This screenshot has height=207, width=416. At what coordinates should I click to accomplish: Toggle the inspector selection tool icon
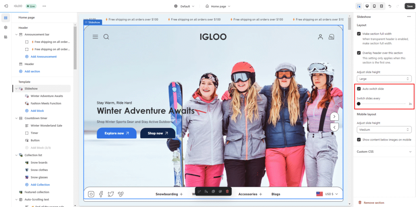coord(359,6)
